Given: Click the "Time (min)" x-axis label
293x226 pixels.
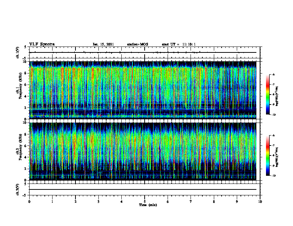Looking at the screenshot, I should (x=148, y=205).
